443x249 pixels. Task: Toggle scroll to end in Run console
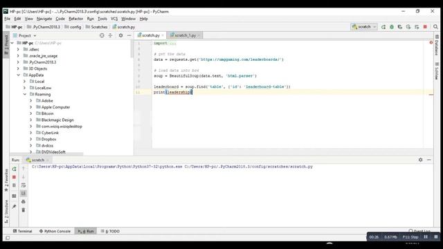(24, 193)
